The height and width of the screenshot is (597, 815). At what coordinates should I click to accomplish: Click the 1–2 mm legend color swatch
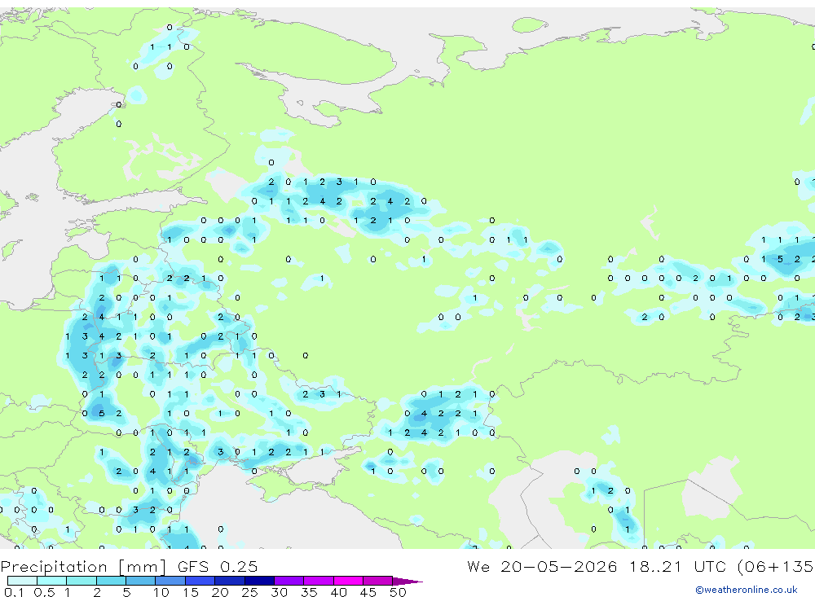click(81, 581)
